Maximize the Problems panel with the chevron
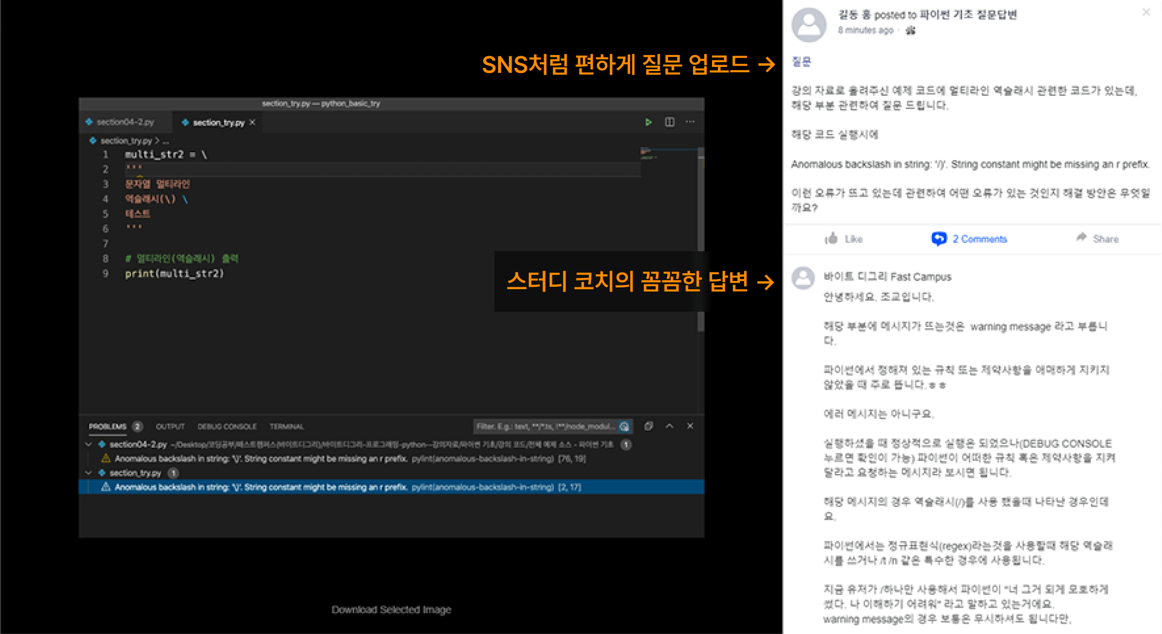This screenshot has width=1162, height=634. [669, 425]
